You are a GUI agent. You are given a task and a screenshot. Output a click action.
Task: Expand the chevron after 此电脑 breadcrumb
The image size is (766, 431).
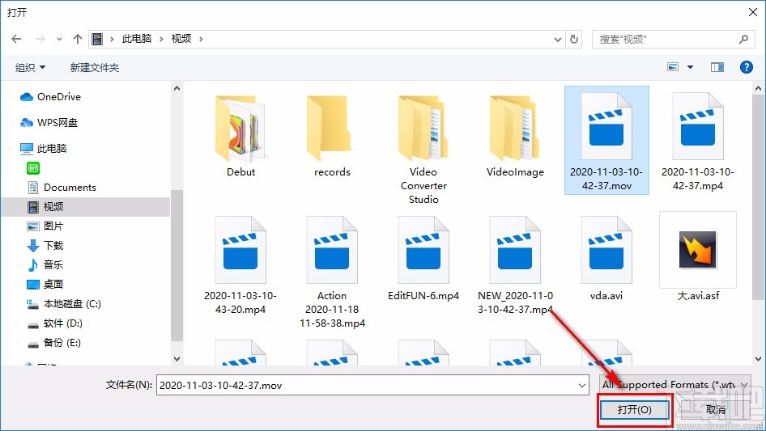160,39
